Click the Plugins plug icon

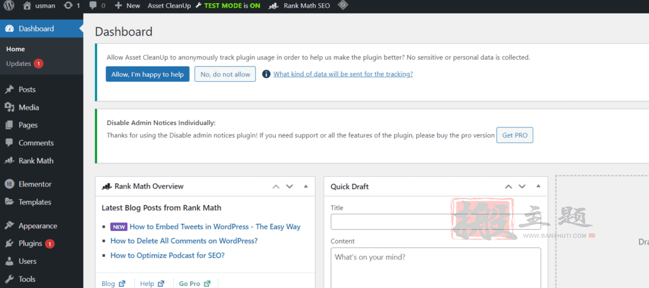[10, 243]
